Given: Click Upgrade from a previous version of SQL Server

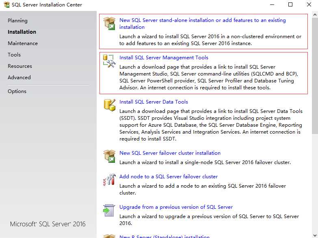Looking at the screenshot, I should (176, 207).
